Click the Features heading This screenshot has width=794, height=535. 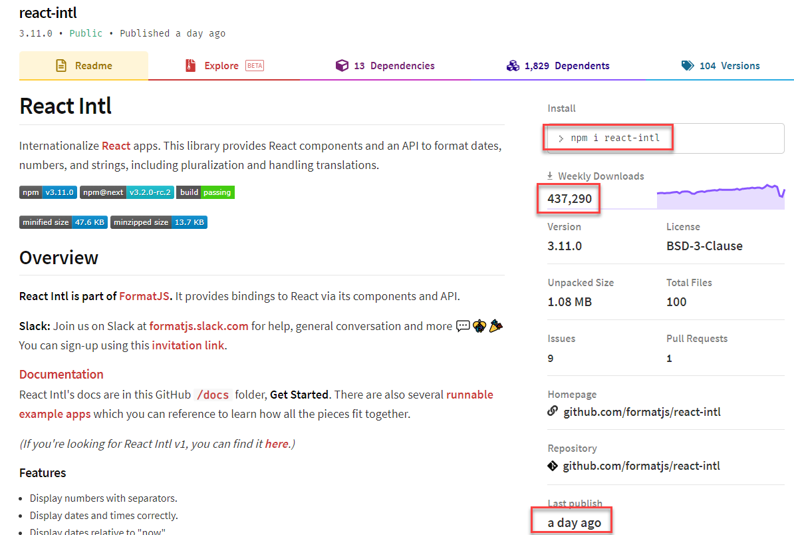[x=43, y=472]
